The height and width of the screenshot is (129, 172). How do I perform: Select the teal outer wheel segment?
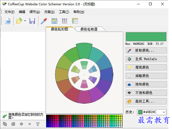click(x=96, y=54)
